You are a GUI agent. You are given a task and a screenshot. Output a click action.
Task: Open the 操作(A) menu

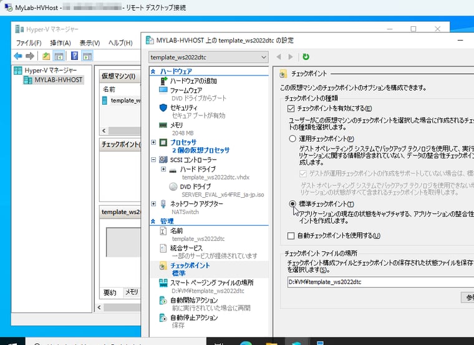(x=60, y=43)
